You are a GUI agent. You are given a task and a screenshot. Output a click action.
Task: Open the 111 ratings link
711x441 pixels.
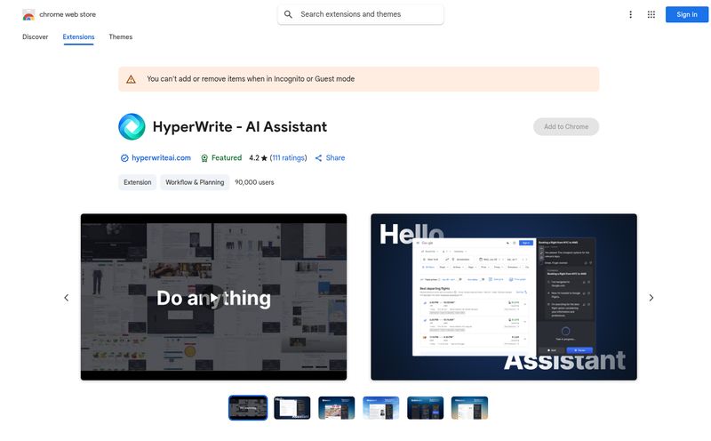tap(288, 158)
